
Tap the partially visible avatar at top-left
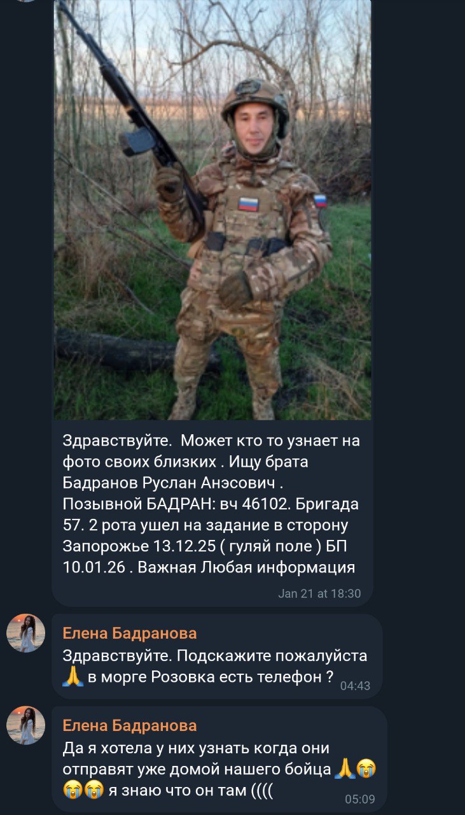coord(25,1)
